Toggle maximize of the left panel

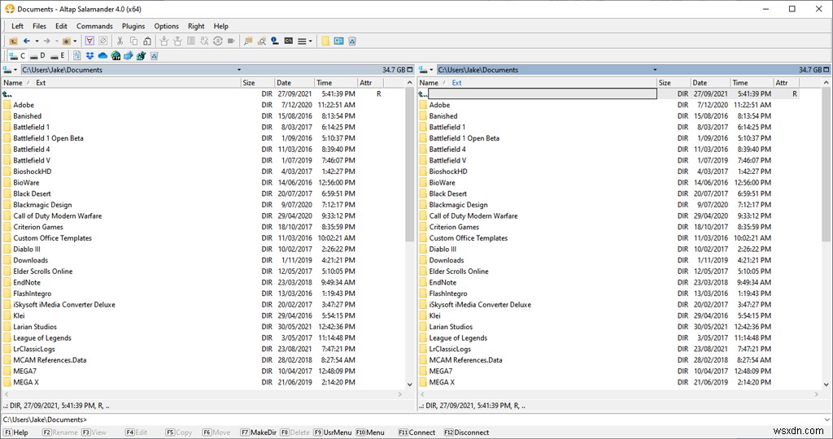point(410,70)
